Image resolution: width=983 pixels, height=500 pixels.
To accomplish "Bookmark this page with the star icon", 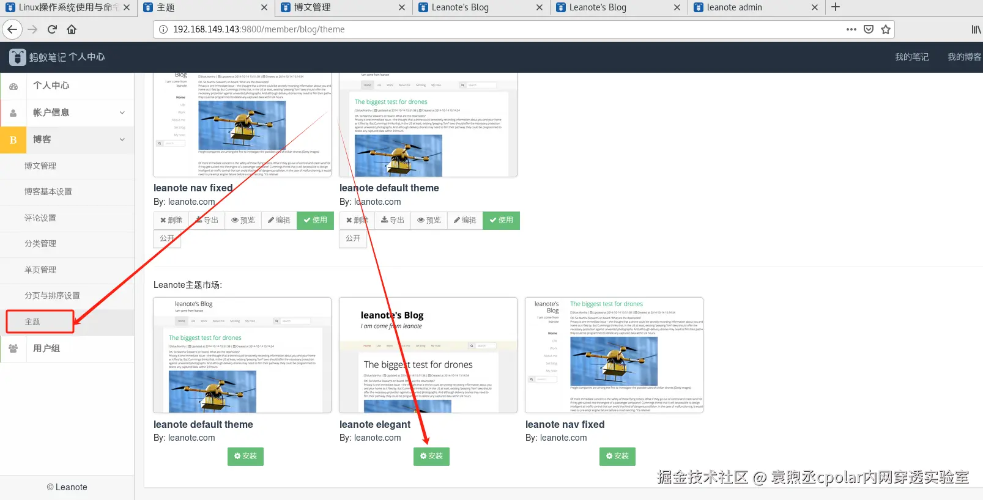I will point(885,29).
